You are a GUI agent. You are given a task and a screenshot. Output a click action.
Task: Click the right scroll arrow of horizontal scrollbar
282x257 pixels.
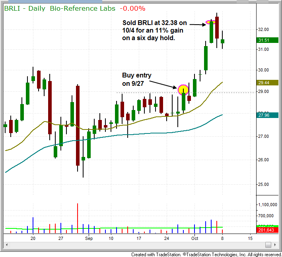[x=275, y=245]
